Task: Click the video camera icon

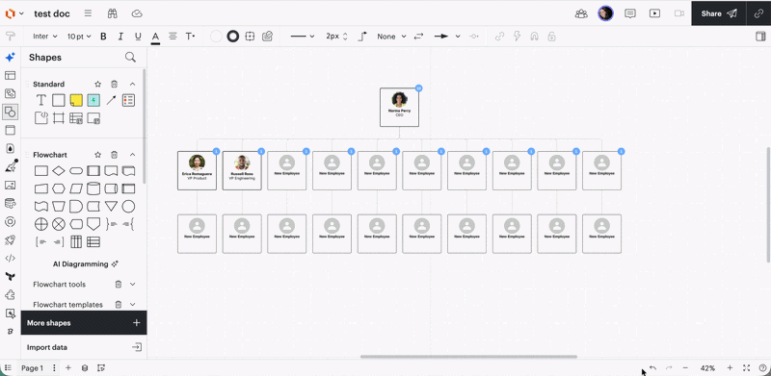Action: tap(679, 13)
